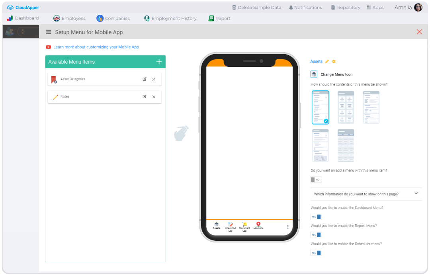Toggle off the Report Menu option
Screen dimensions: 430x275
[x=316, y=234]
